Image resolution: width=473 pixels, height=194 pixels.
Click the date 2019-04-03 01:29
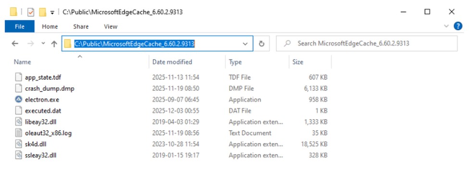pyautogui.click(x=175, y=122)
